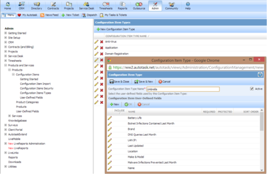This screenshot has width=267, height=174.
Task: Edit the DNS Queries Last Month field
Action: click(x=110, y=135)
